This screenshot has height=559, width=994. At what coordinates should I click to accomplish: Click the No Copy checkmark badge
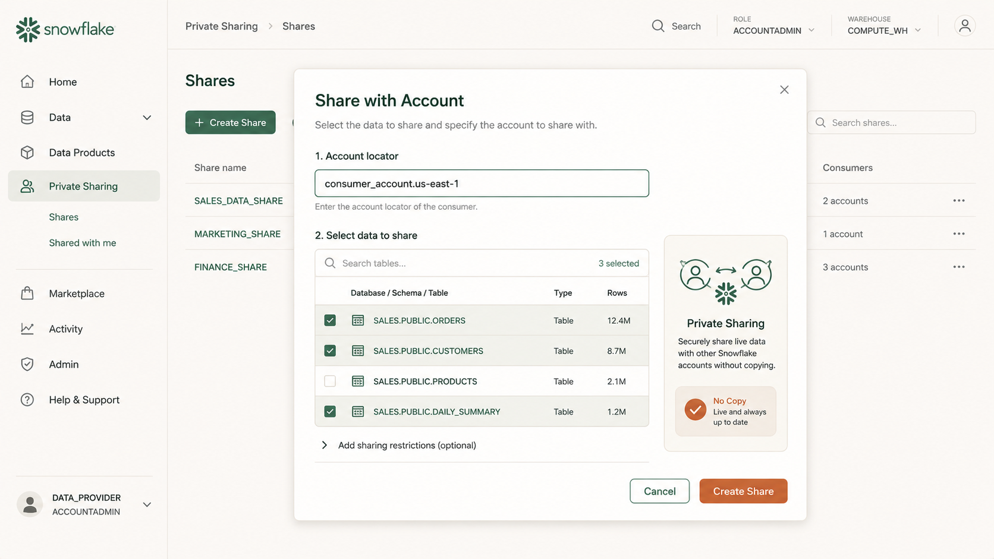point(695,409)
